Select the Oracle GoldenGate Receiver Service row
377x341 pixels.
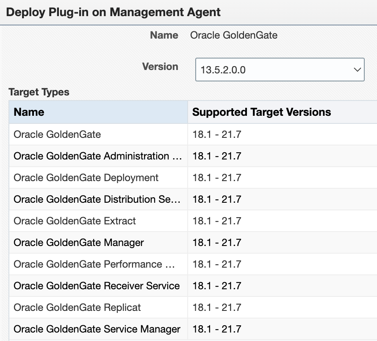[x=193, y=286]
